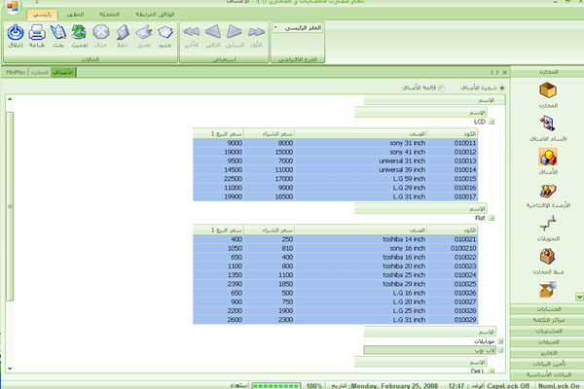
Task: Collapse the LCD group
Action: click(492, 123)
